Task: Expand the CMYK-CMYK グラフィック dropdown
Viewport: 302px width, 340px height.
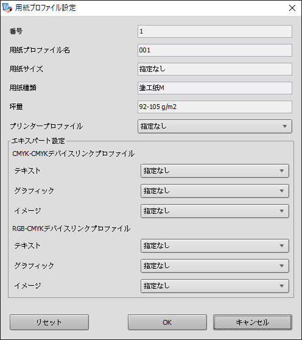Action: (215, 191)
